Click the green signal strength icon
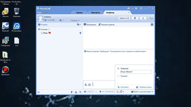 [x=151, y=18]
